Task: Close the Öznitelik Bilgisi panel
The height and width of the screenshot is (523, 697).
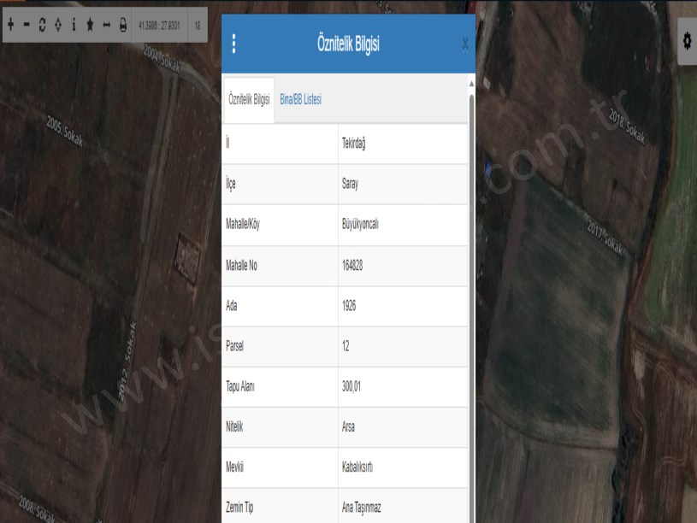Action: click(x=464, y=44)
